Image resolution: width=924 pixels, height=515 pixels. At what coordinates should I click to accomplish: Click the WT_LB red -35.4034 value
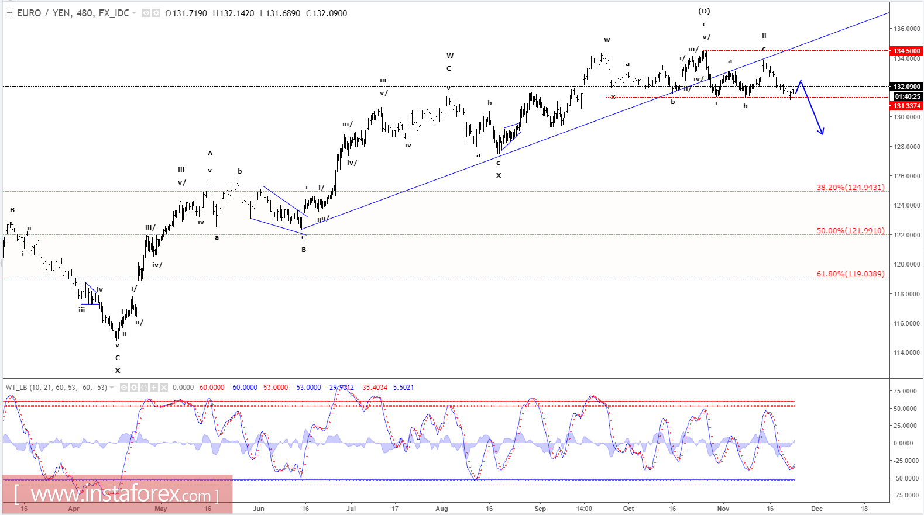(374, 388)
